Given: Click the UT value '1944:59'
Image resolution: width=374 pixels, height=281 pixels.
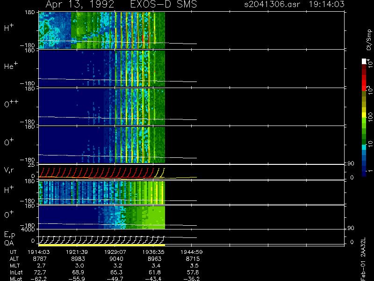Looking at the screenshot, I should click(x=192, y=252).
